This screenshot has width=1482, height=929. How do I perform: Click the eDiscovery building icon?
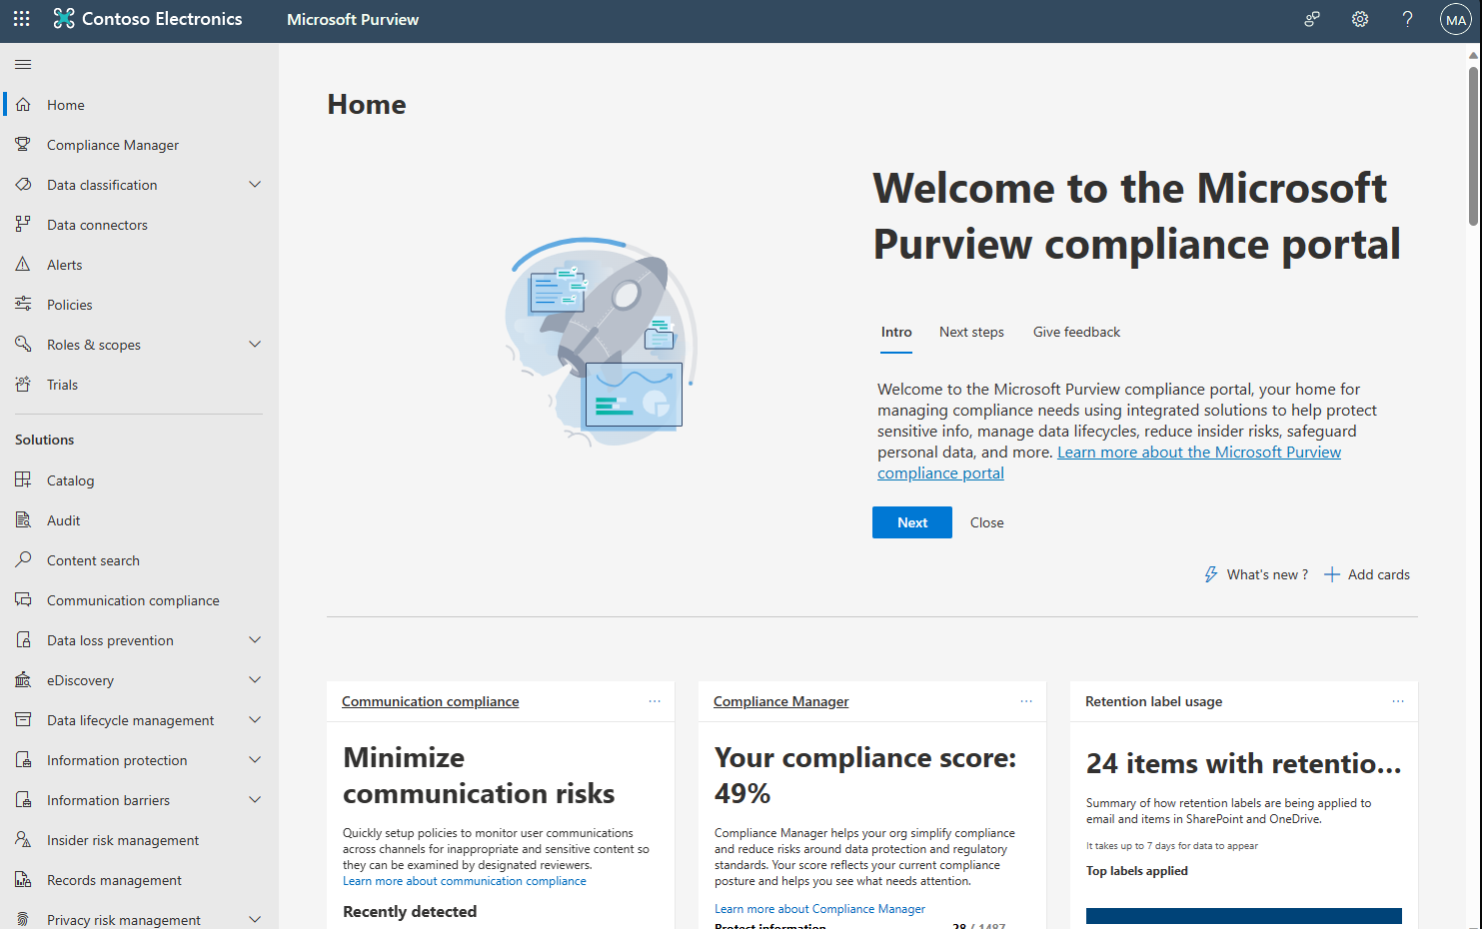coord(23,680)
